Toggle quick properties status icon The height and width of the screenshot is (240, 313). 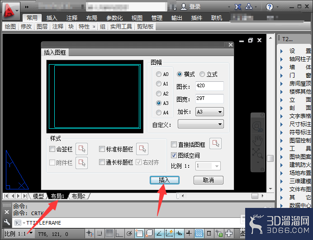point(209,233)
